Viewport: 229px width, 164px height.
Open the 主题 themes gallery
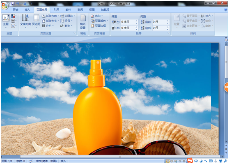coord(6,21)
